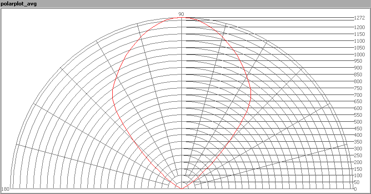Click the 1100 scale value label
This screenshot has height=194, width=371.
point(359,41)
